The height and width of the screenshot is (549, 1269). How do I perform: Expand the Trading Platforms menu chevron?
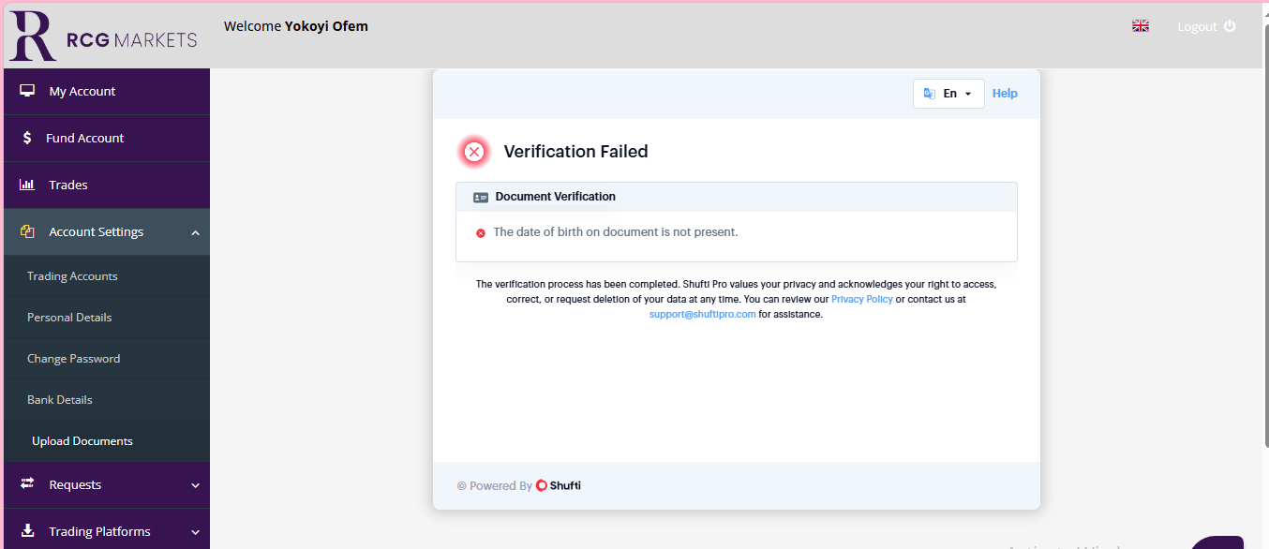click(x=195, y=532)
